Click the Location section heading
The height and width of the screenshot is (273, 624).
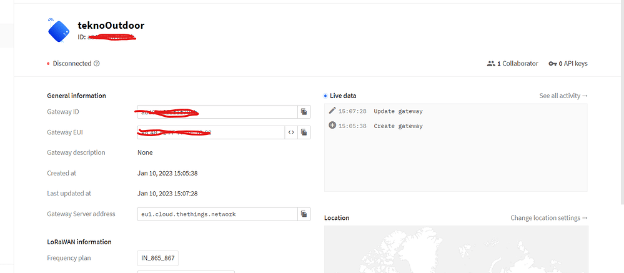337,218
